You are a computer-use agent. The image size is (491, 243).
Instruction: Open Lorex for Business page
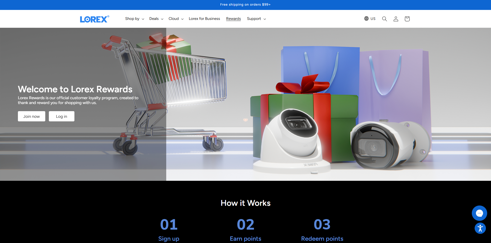204,19
